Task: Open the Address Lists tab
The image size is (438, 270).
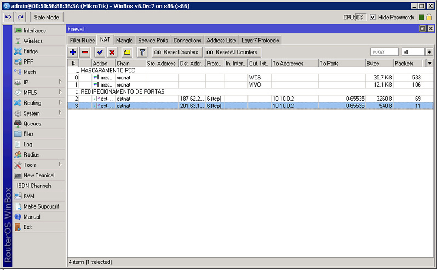Action: (221, 41)
